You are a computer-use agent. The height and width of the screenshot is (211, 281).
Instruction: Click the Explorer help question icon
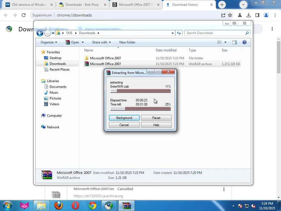point(245,42)
